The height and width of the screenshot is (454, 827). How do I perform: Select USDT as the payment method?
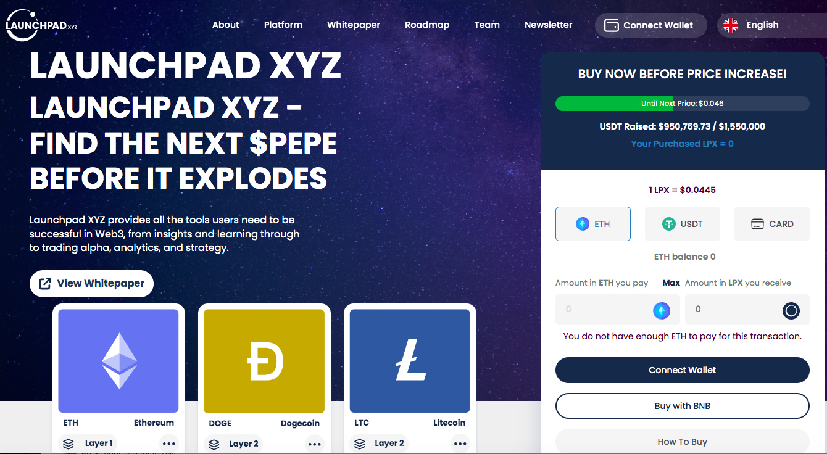(683, 224)
